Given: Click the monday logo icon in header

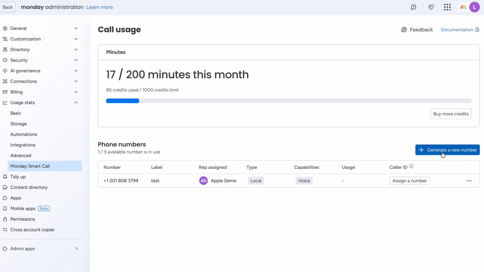Looking at the screenshot, I should pyautogui.click(x=463, y=7).
